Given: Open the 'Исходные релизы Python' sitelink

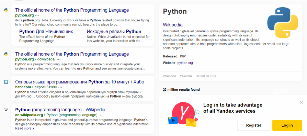Looking at the screenshot, I should [x=114, y=32].
